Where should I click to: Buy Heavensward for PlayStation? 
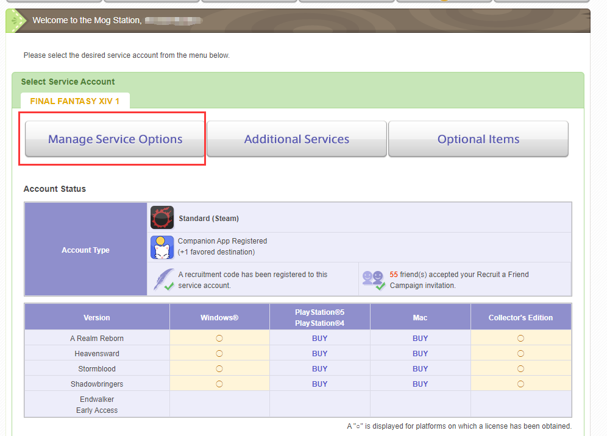(320, 354)
